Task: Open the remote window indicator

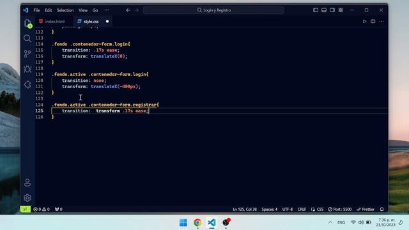Action: coord(26,209)
